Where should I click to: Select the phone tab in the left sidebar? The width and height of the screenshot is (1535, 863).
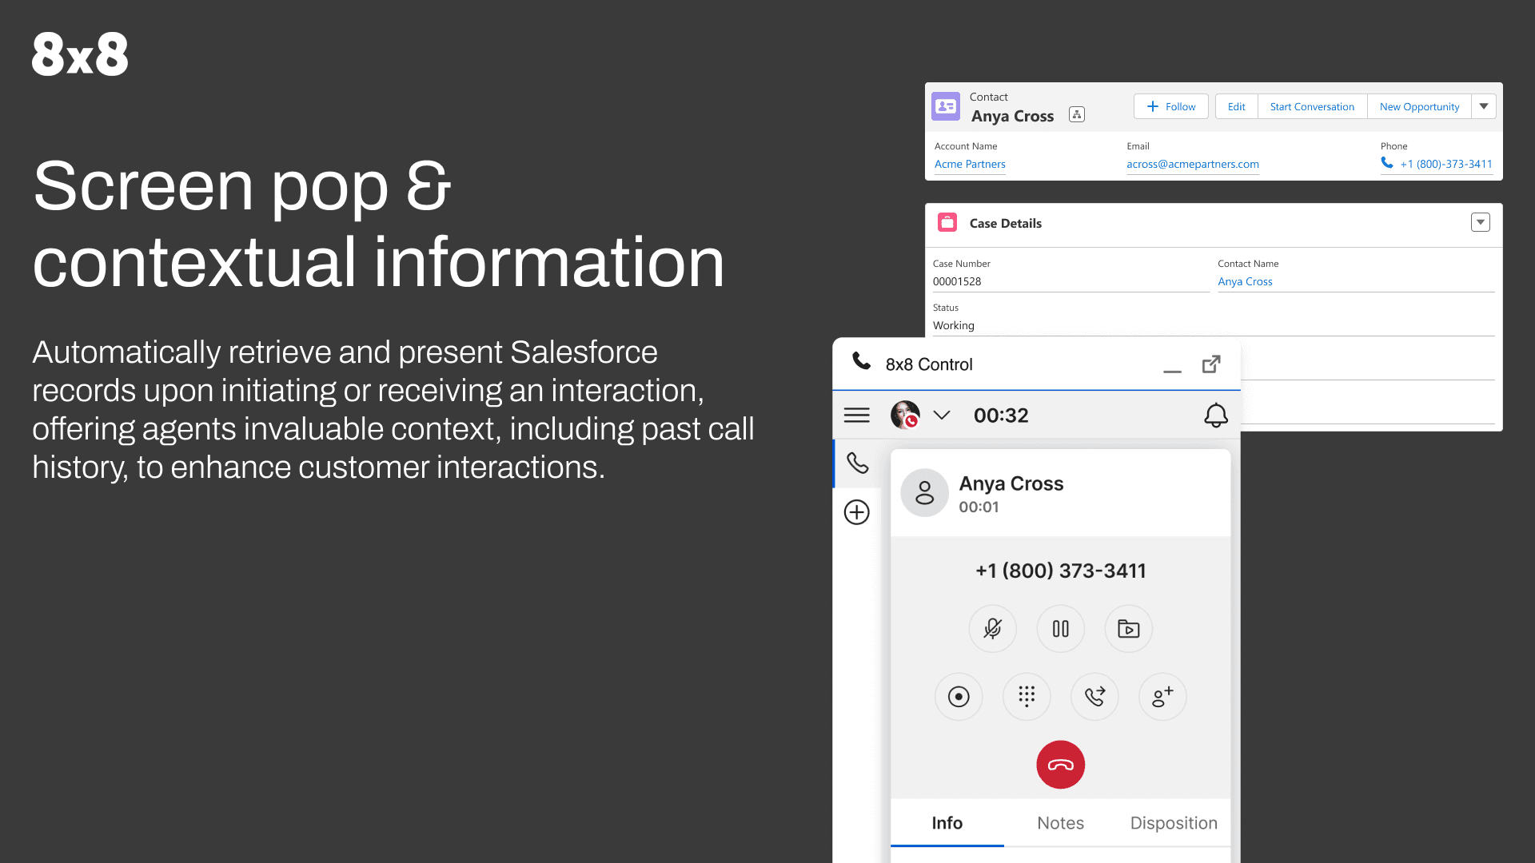(x=857, y=463)
